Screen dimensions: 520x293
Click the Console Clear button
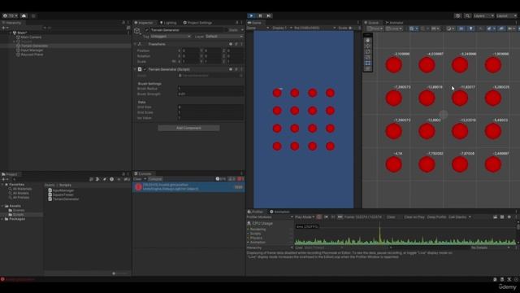coord(137,179)
